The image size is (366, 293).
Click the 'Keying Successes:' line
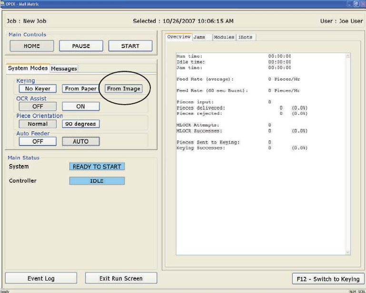242,148
